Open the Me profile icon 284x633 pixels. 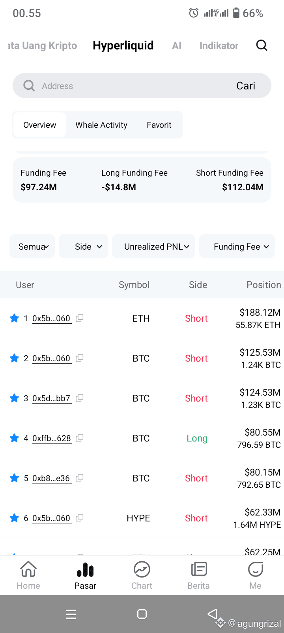pos(256,569)
